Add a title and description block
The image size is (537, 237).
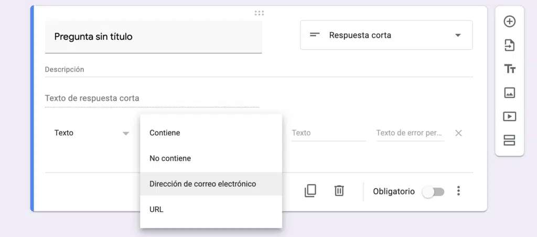tap(509, 69)
